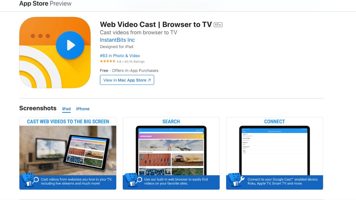Click the 17+ age rating badge
Image resolution: width=356 pixels, height=200 pixels.
[x=218, y=25]
